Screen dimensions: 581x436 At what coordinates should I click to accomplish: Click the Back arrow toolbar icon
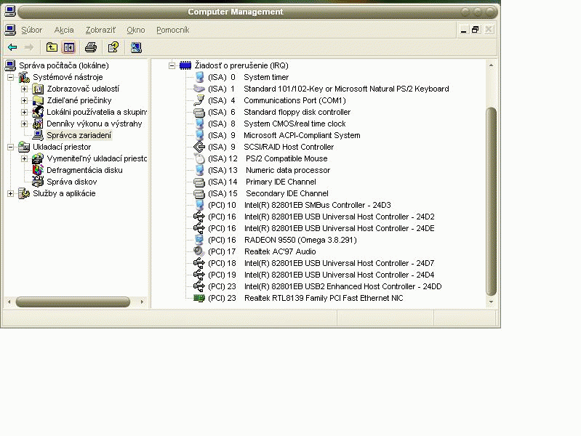pyautogui.click(x=12, y=47)
